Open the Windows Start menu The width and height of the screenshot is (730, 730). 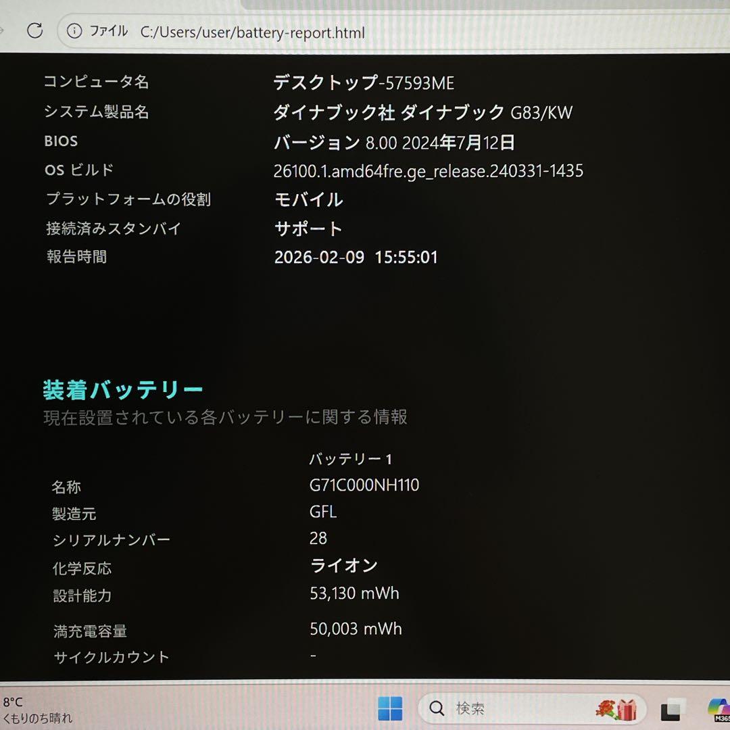390,708
